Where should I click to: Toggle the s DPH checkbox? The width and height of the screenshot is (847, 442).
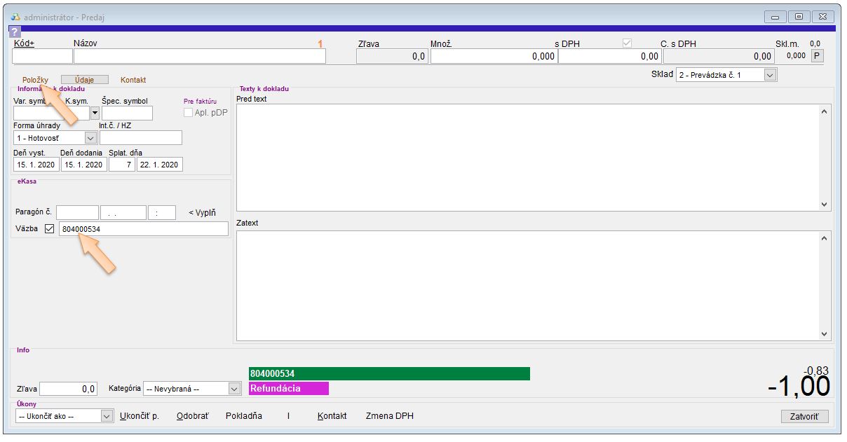click(x=628, y=43)
